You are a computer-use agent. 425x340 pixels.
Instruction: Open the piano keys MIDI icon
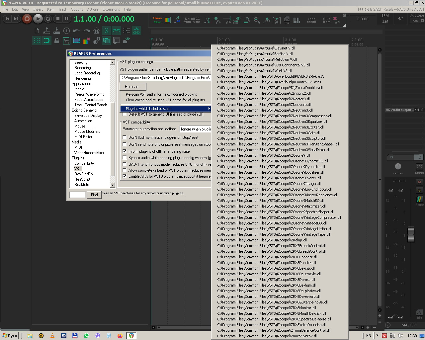297,21
